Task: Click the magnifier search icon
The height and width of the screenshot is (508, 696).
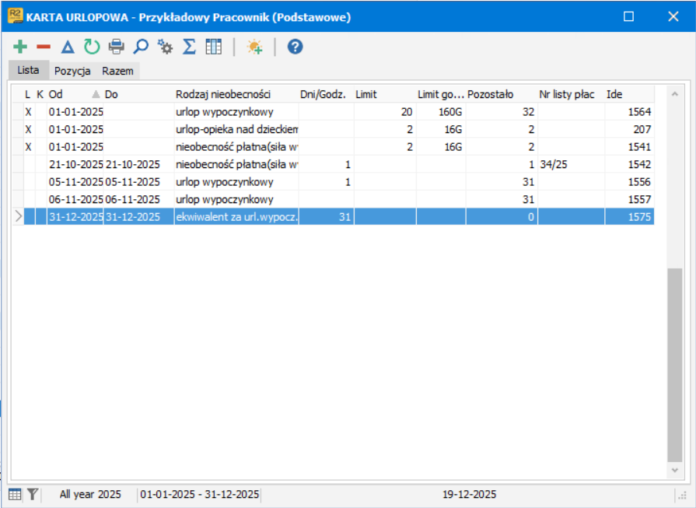Action: [141, 47]
